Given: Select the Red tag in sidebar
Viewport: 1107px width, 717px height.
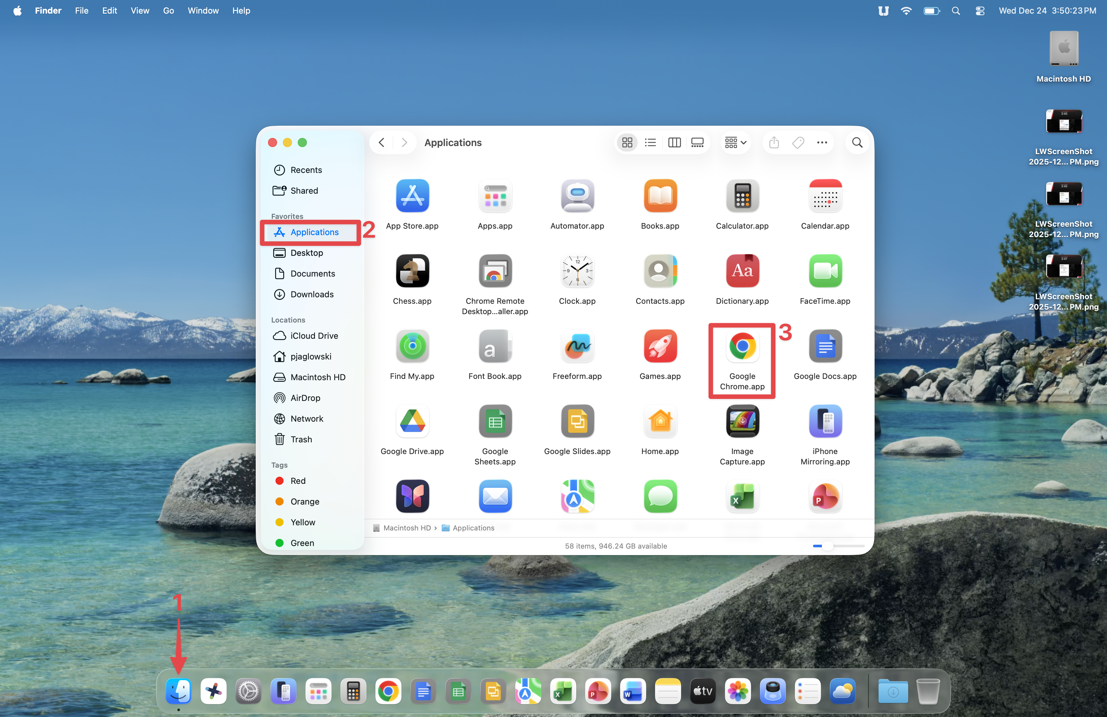Looking at the screenshot, I should pos(298,481).
